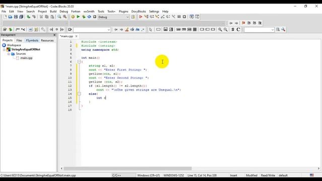Undo the last edit
Viewport: 322px width, 181px height.
point(28,17)
